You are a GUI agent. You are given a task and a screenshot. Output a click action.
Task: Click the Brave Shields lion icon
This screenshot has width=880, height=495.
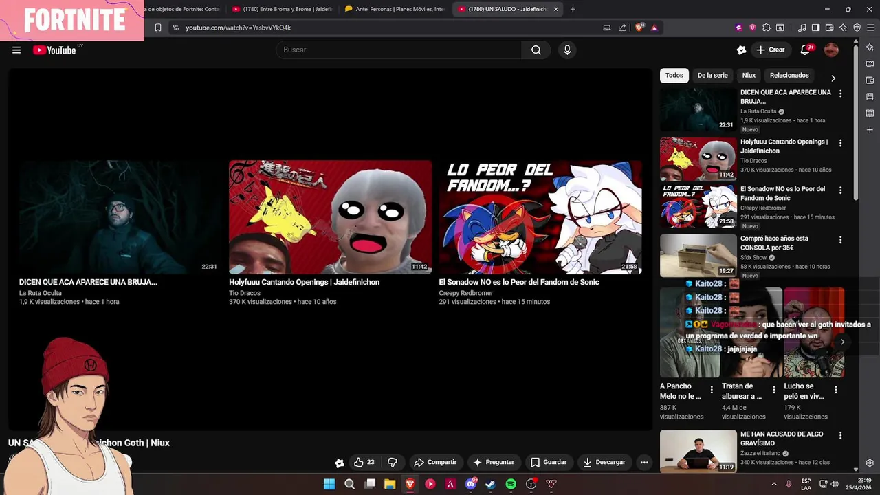point(639,27)
